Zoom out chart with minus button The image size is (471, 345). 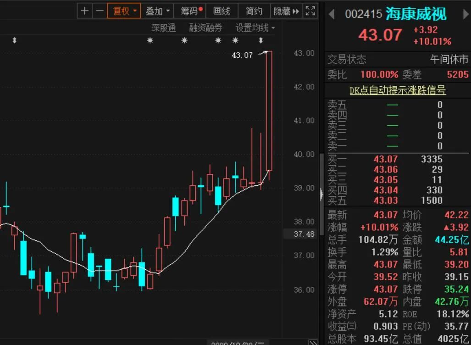pos(100,11)
